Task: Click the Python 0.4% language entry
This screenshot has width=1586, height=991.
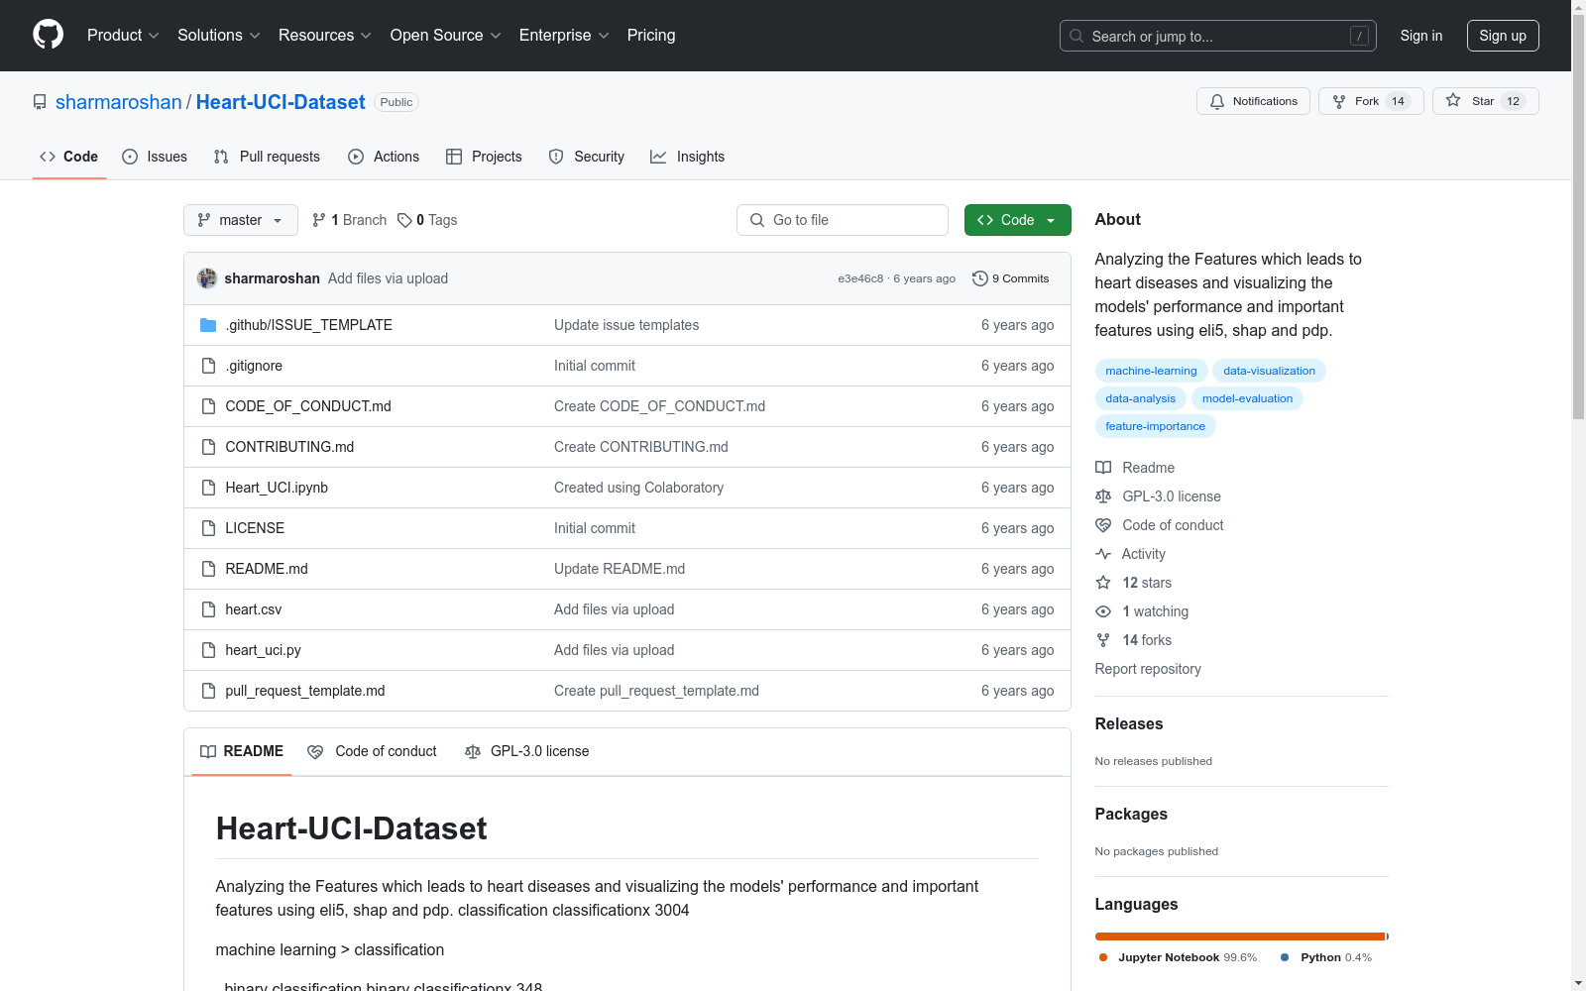Action: (x=1326, y=957)
